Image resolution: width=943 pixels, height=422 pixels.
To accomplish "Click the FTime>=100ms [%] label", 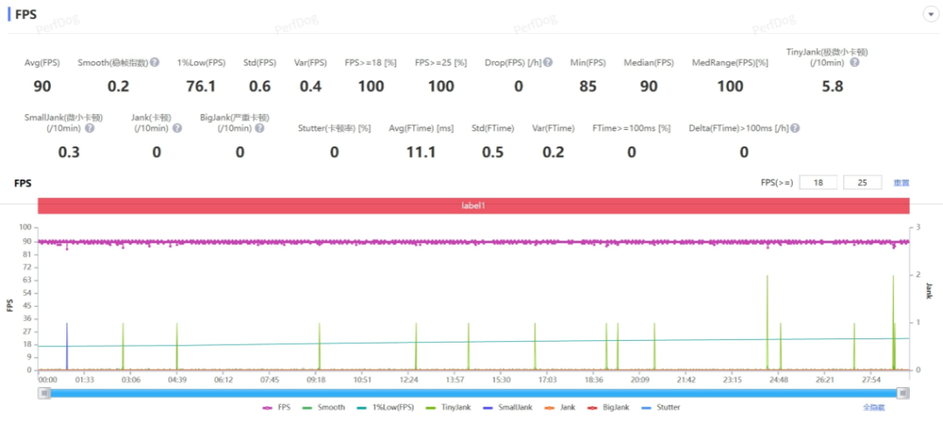I will click(631, 128).
